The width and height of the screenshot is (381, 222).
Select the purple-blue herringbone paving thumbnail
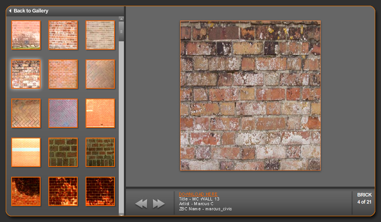[x=63, y=113]
